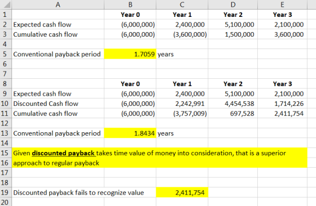Click cell D11 with 697,528
316x206 pixels.
click(x=232, y=114)
